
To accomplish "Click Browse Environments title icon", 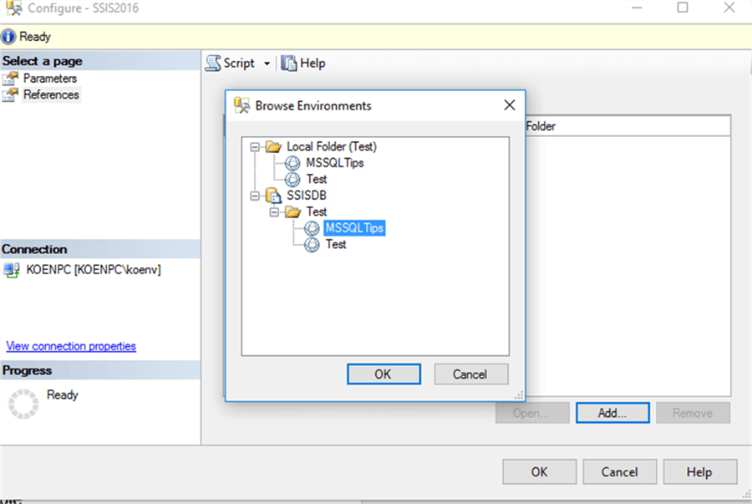I will point(241,105).
